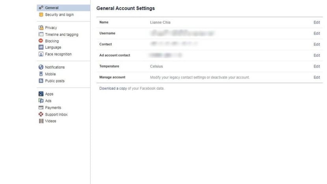This screenshot has width=327, height=184.
Task: Edit the Username setting
Action: [316, 33]
